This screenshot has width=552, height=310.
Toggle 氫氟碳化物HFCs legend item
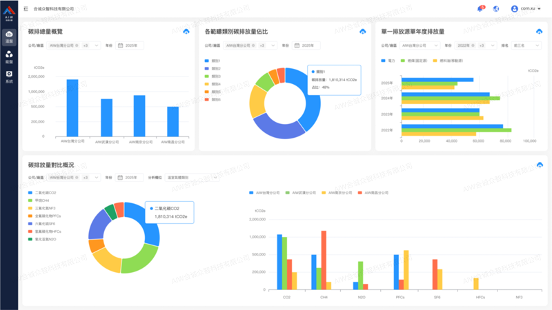(x=45, y=231)
